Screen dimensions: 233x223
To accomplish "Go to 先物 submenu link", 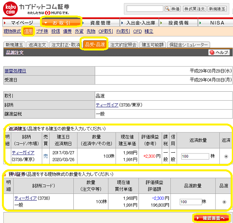I will point(91,31).
